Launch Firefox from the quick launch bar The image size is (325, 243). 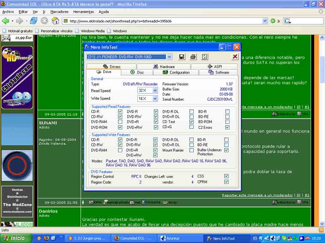click(46, 238)
